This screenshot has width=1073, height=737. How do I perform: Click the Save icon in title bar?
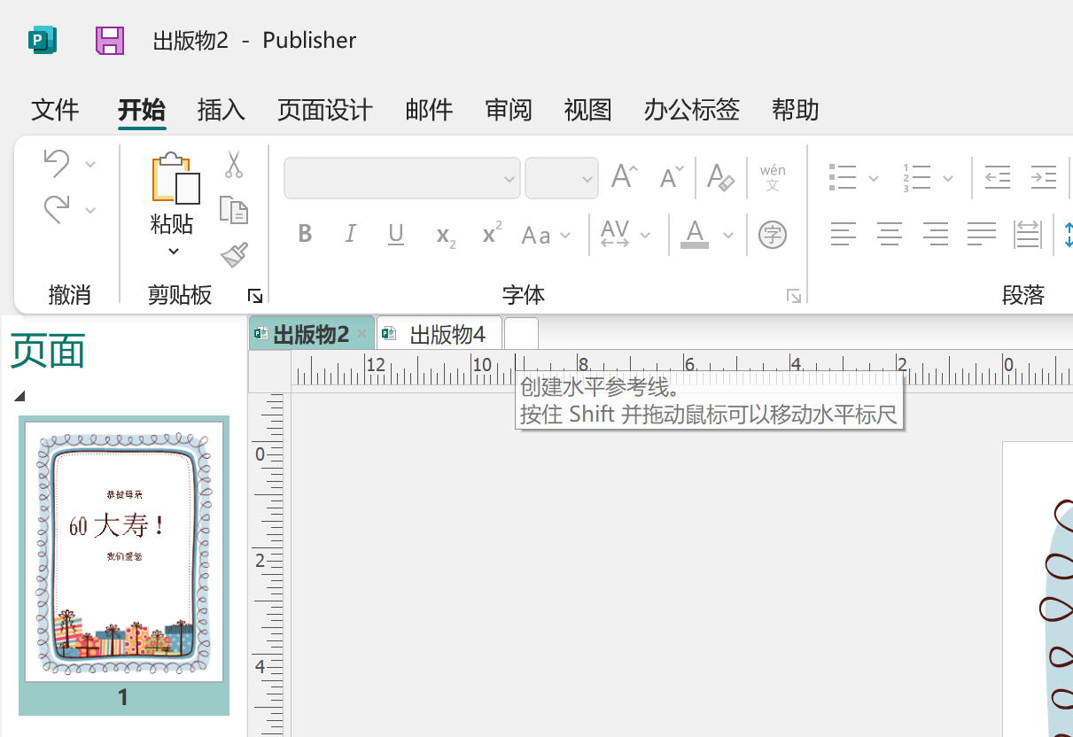point(110,41)
